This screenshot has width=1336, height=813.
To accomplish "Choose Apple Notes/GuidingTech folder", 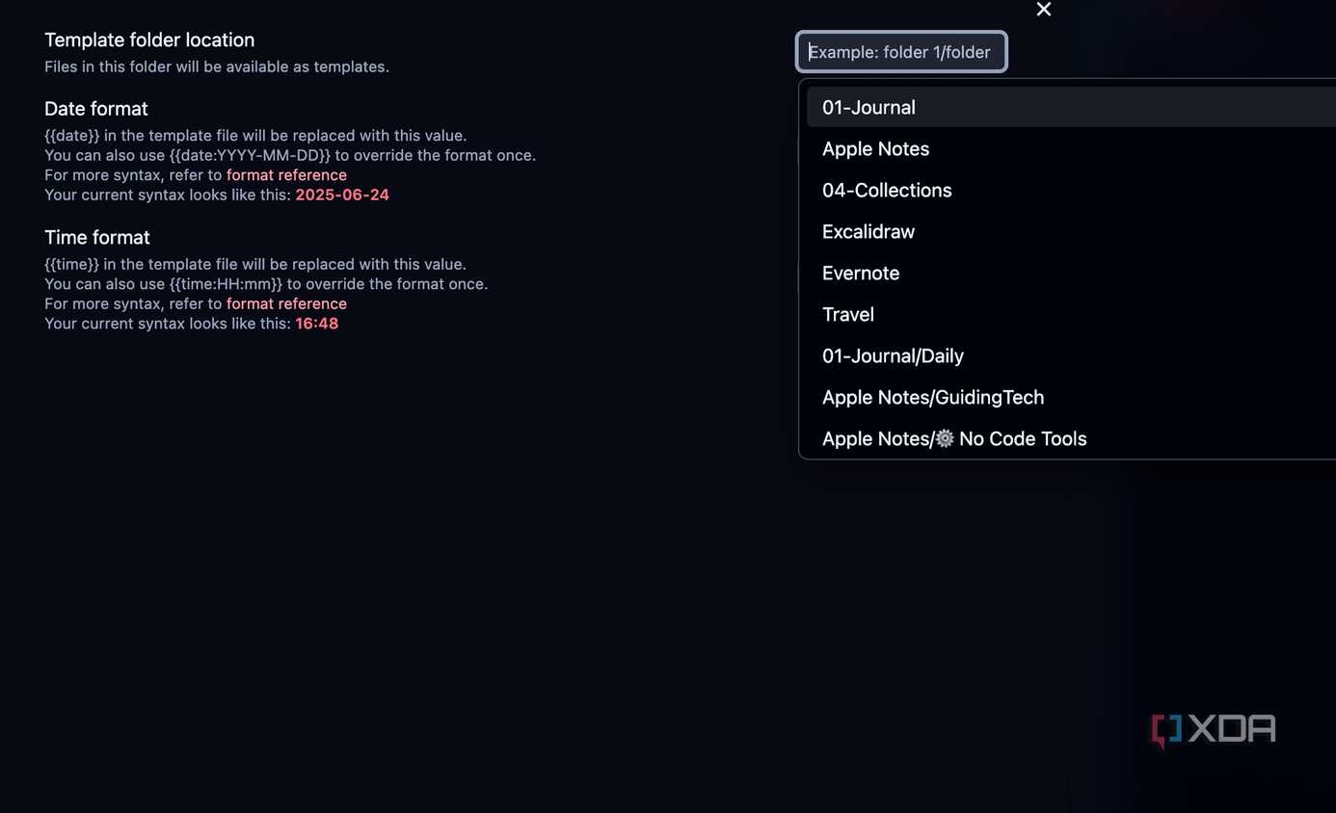I will point(1071,397).
